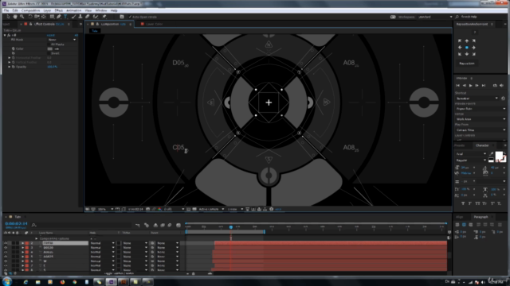Click the Faux Bold text style icon
The image size is (510, 286).
click(463, 203)
